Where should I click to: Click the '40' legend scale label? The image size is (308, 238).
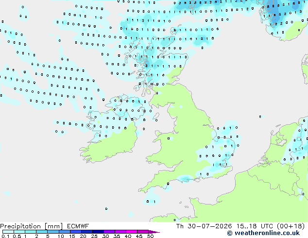click(128, 236)
